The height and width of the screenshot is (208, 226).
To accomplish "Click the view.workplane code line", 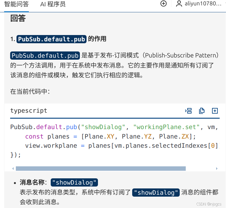I will pyautogui.click(x=122, y=146).
